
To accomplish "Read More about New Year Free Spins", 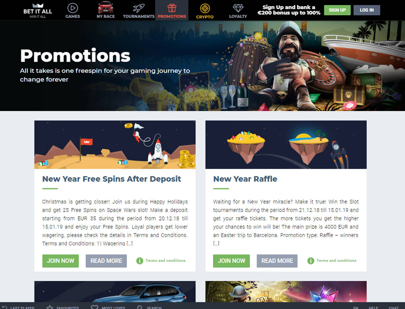I will click(106, 261).
